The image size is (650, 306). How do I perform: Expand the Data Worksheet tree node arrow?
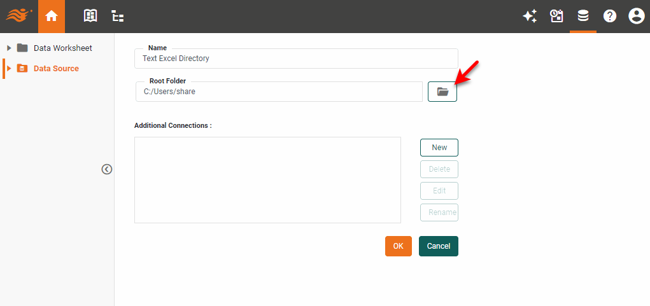point(9,48)
